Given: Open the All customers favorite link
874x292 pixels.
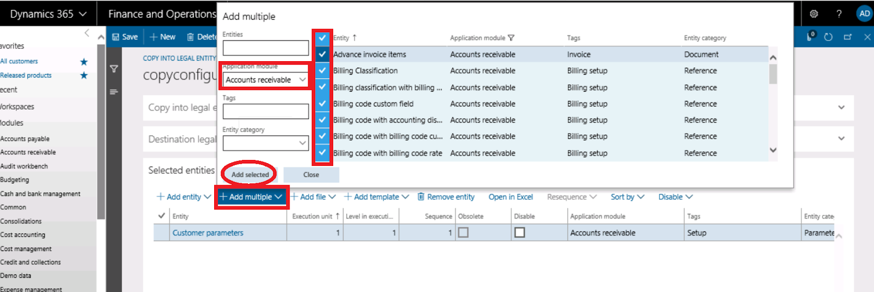Looking at the screenshot, I should pos(19,61).
